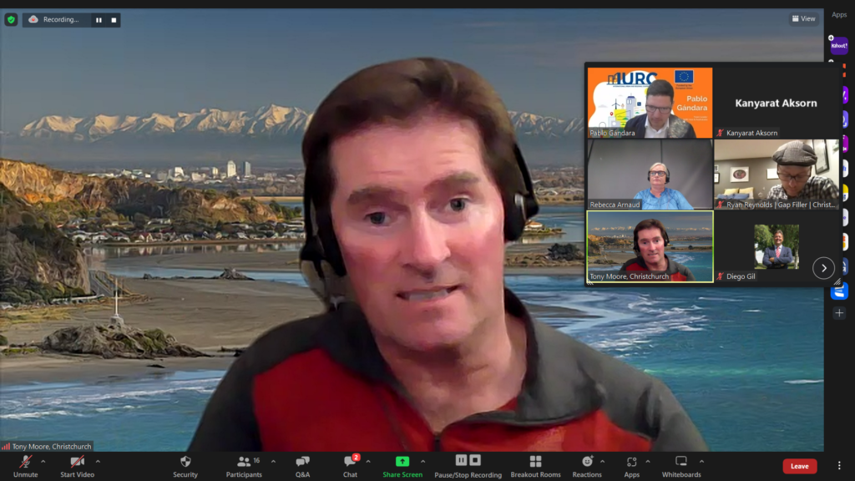Expand the Share Screen options arrow
This screenshot has width=855, height=481.
[422, 461]
